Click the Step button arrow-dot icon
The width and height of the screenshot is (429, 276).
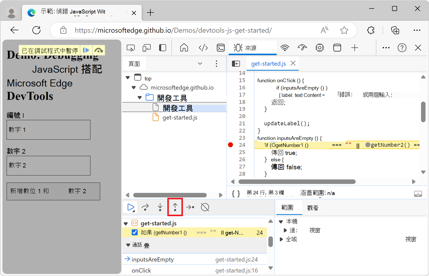pyautogui.click(x=190, y=208)
